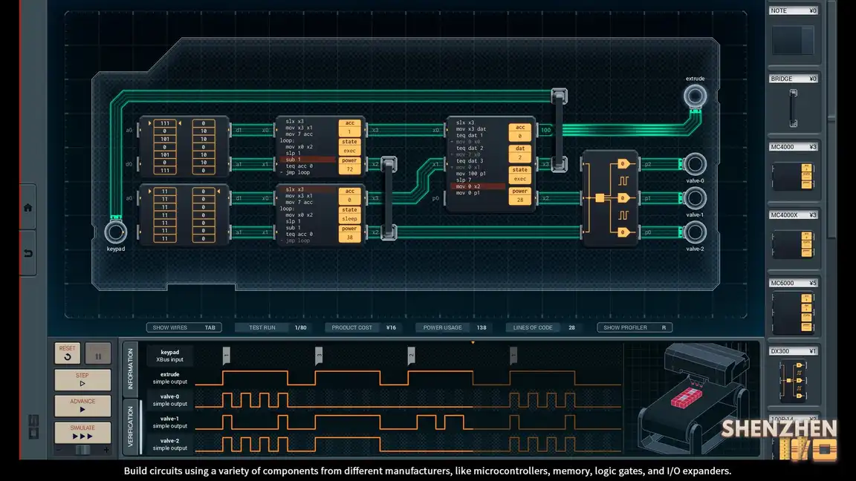Click the simulation speed slider handle
Image resolution: width=856 pixels, height=481 pixels.
click(x=83, y=450)
